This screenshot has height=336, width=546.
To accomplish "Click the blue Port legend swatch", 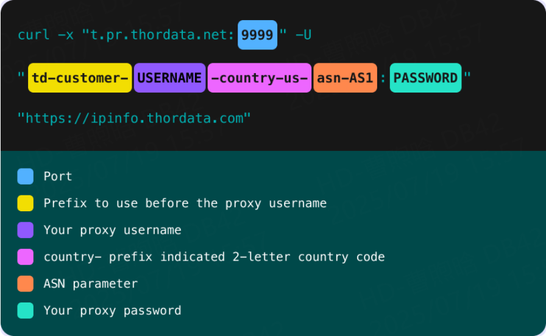I will click(x=26, y=177).
